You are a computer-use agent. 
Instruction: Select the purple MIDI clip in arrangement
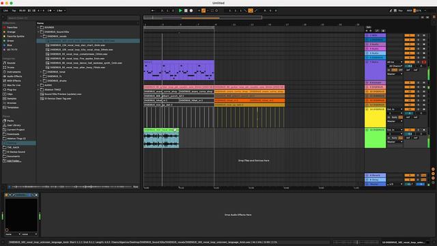point(179,70)
